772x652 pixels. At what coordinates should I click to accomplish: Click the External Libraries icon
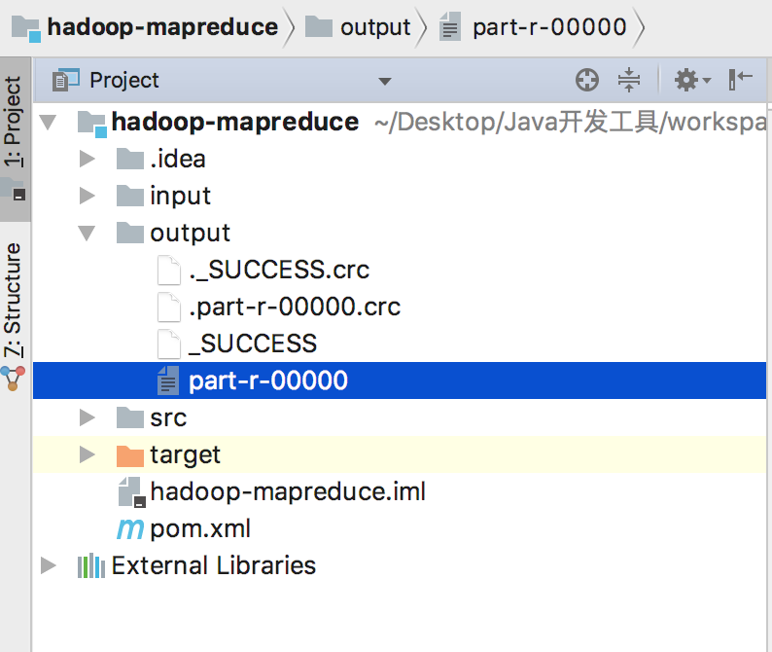91,565
